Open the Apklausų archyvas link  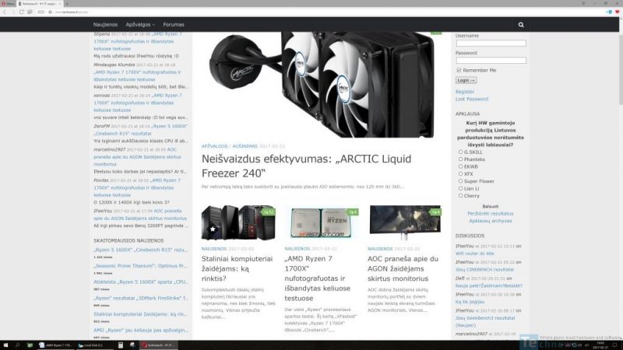[x=491, y=221]
